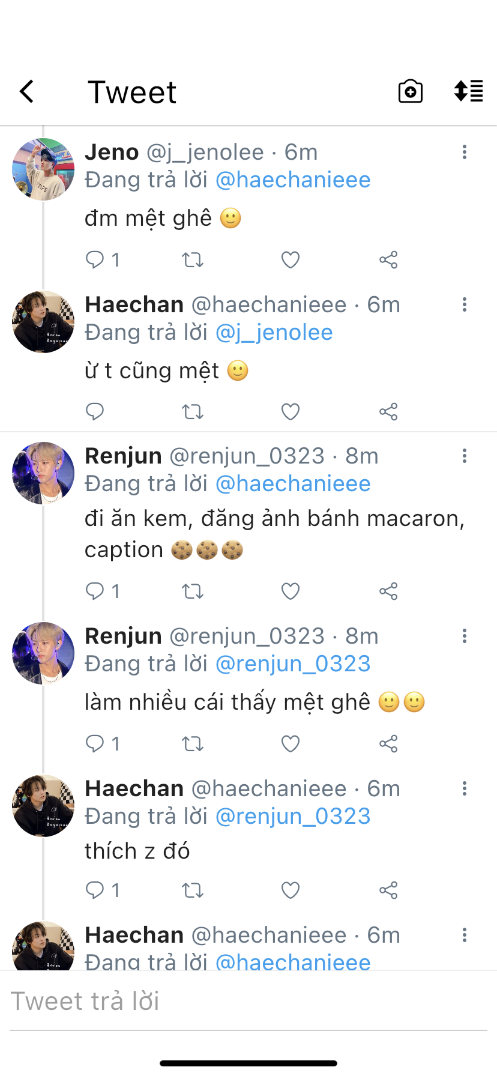
Task: Open more options on Renjun's macaron tweet
Action: pos(464,456)
